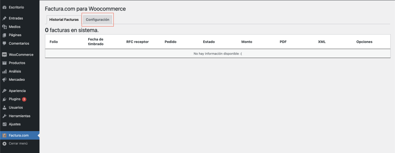Click the Productos archive box icon
The image size is (395, 153).
click(x=4, y=63)
